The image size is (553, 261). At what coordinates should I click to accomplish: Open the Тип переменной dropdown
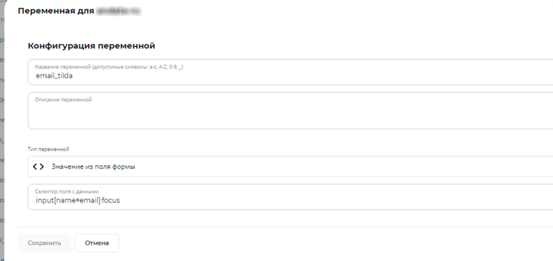[x=290, y=167]
